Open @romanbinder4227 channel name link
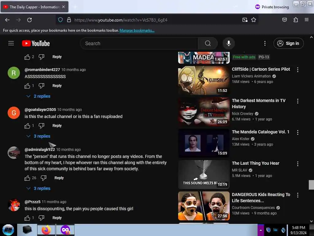314x236 pixels. coord(42,70)
